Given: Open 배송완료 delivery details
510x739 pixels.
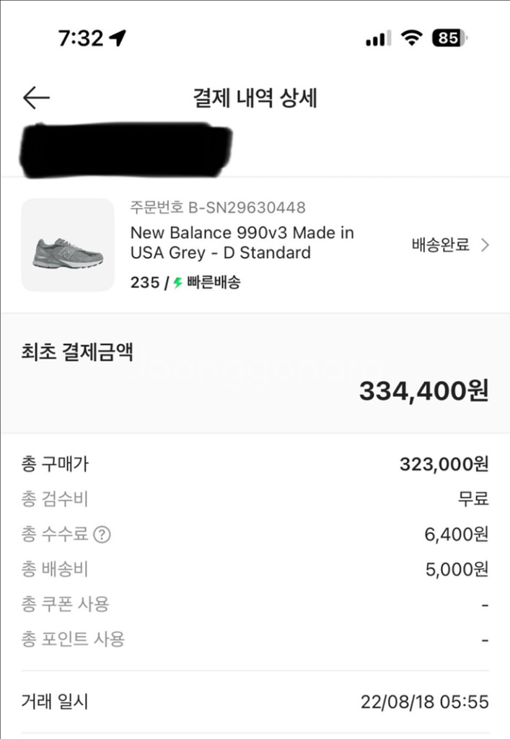Looking at the screenshot, I should (440, 245).
